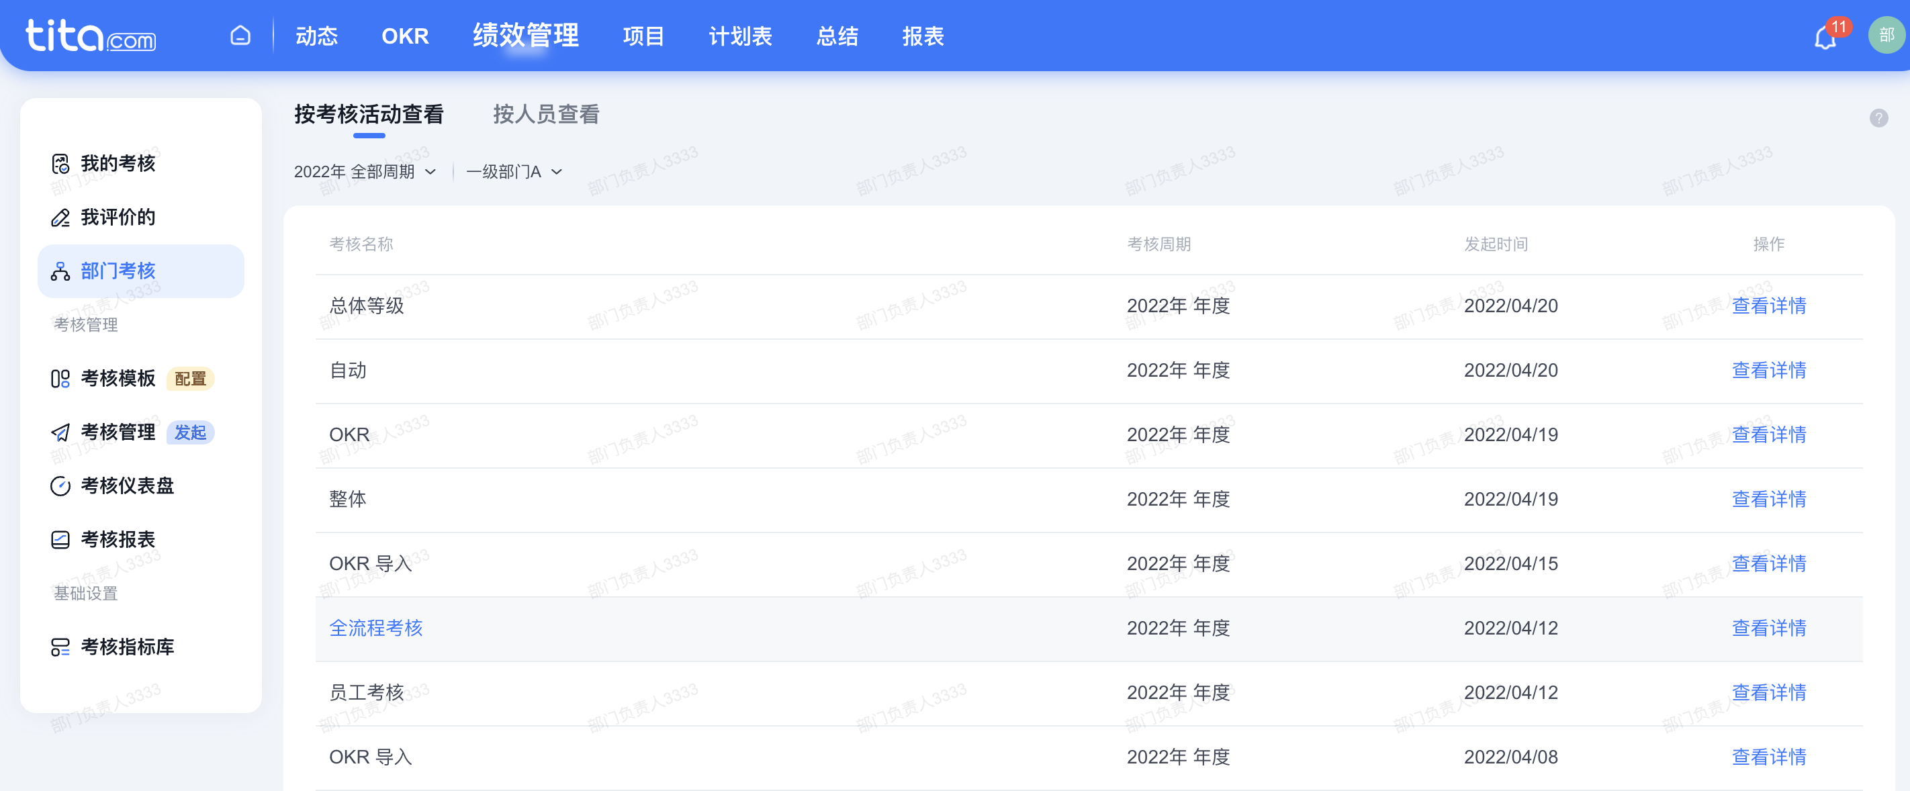Image resolution: width=1910 pixels, height=791 pixels.
Task: Click 查看详情 for OKR row
Action: 1768,434
